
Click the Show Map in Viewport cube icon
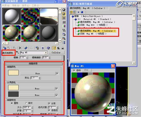(x=48, y=48)
